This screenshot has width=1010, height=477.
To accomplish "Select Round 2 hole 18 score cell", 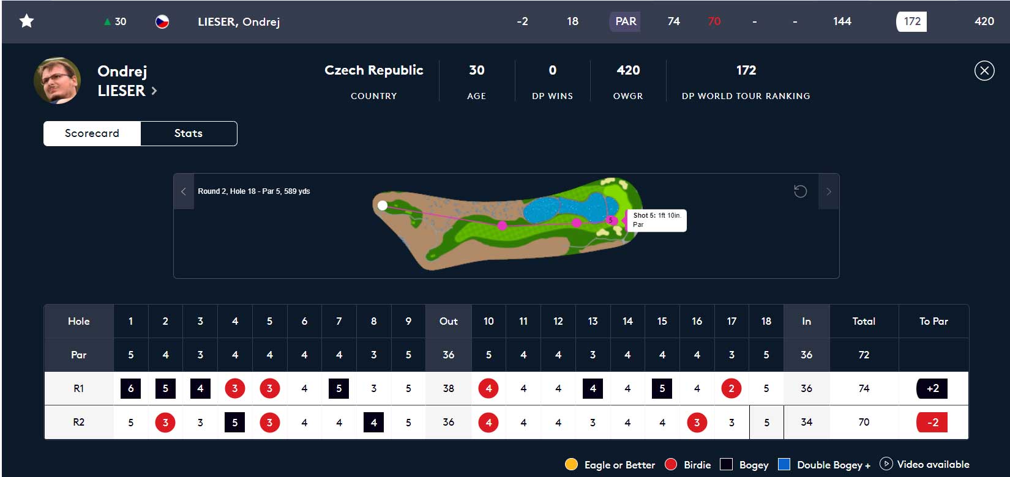I will (x=766, y=422).
